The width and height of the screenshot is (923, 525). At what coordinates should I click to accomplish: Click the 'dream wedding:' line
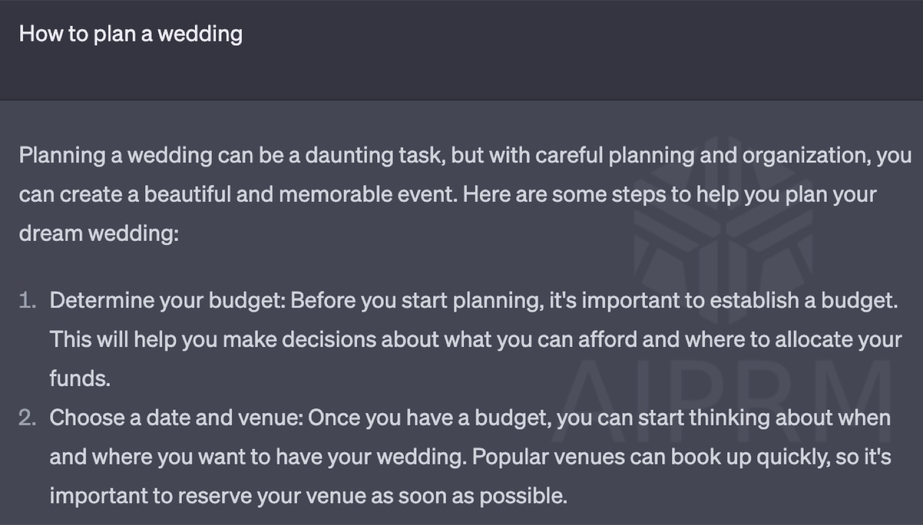pos(99,233)
